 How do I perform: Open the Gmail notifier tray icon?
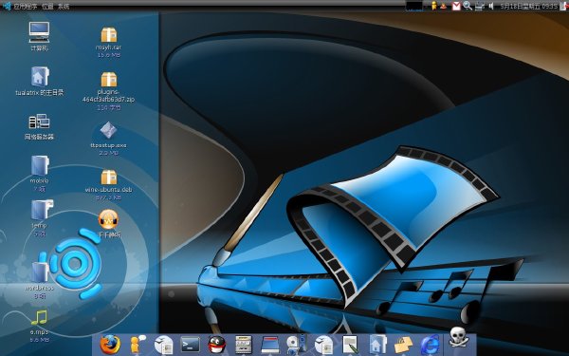pos(456,7)
